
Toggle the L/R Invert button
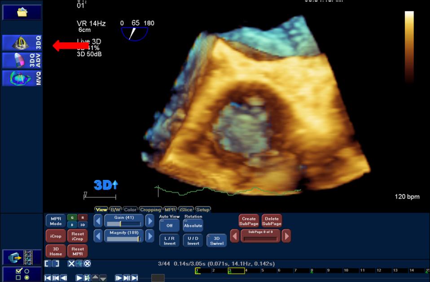pos(169,240)
